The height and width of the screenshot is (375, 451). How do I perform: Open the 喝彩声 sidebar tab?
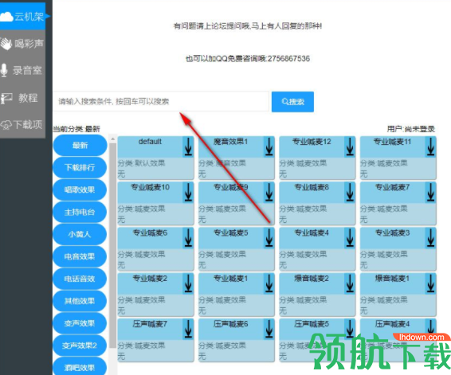pos(23,43)
